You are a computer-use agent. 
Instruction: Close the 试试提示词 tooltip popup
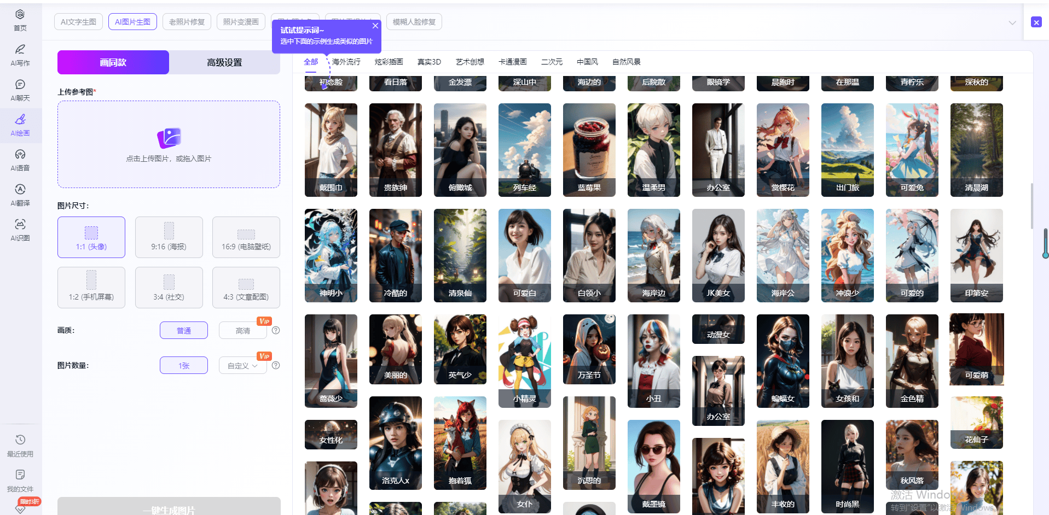tap(375, 26)
